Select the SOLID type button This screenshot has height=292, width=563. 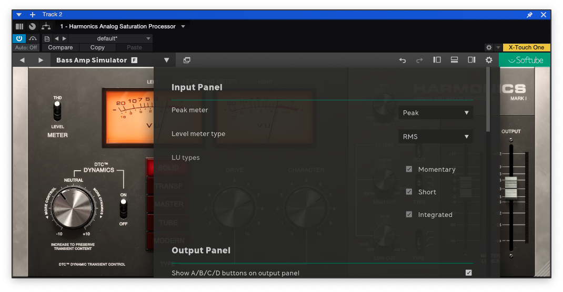pos(168,168)
